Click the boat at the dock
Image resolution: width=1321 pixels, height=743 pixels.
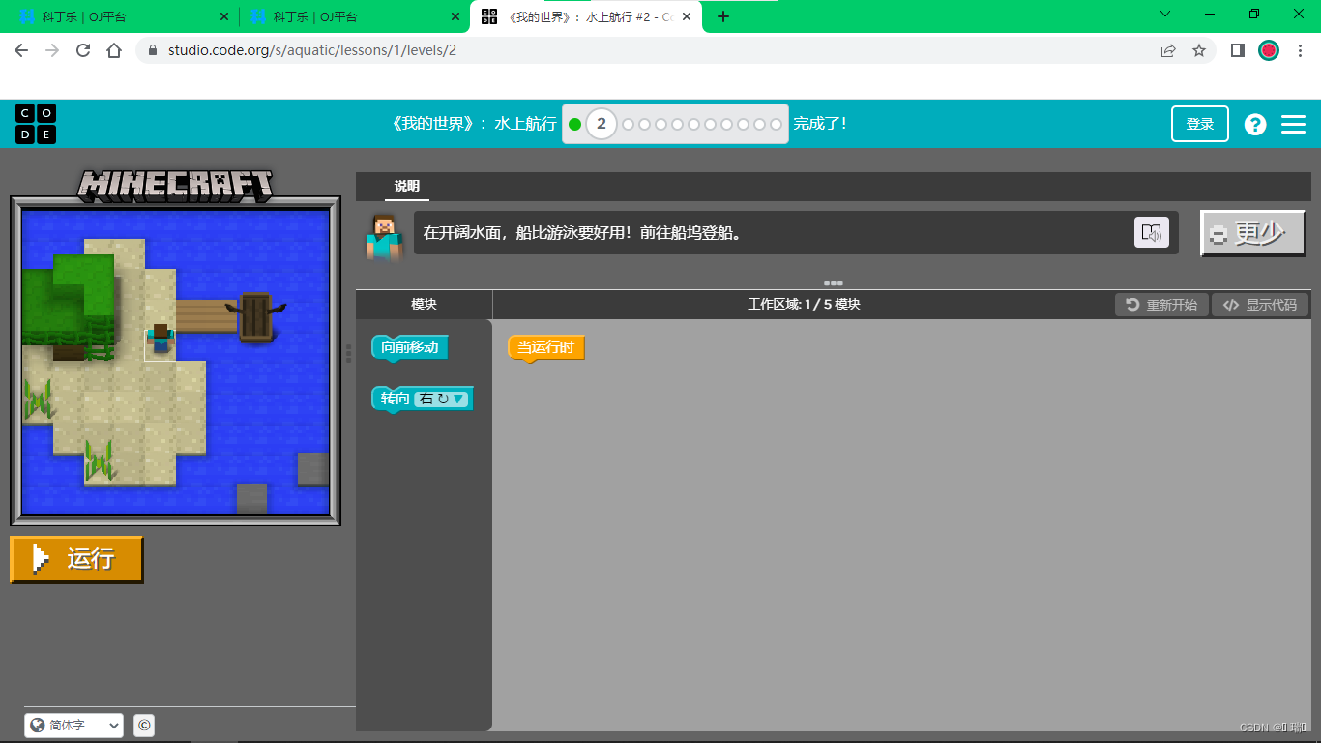(x=255, y=316)
